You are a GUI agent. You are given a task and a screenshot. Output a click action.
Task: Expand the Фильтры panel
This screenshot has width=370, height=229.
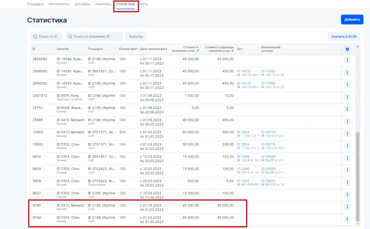136,36
